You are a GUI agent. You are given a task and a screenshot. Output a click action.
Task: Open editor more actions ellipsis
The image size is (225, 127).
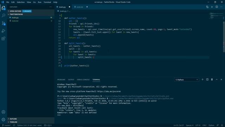[221, 7]
